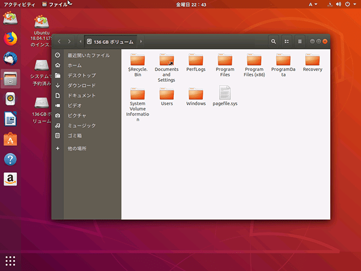Open Rhythmbox from the dock
Screen dimensions: 361x271
10,99
